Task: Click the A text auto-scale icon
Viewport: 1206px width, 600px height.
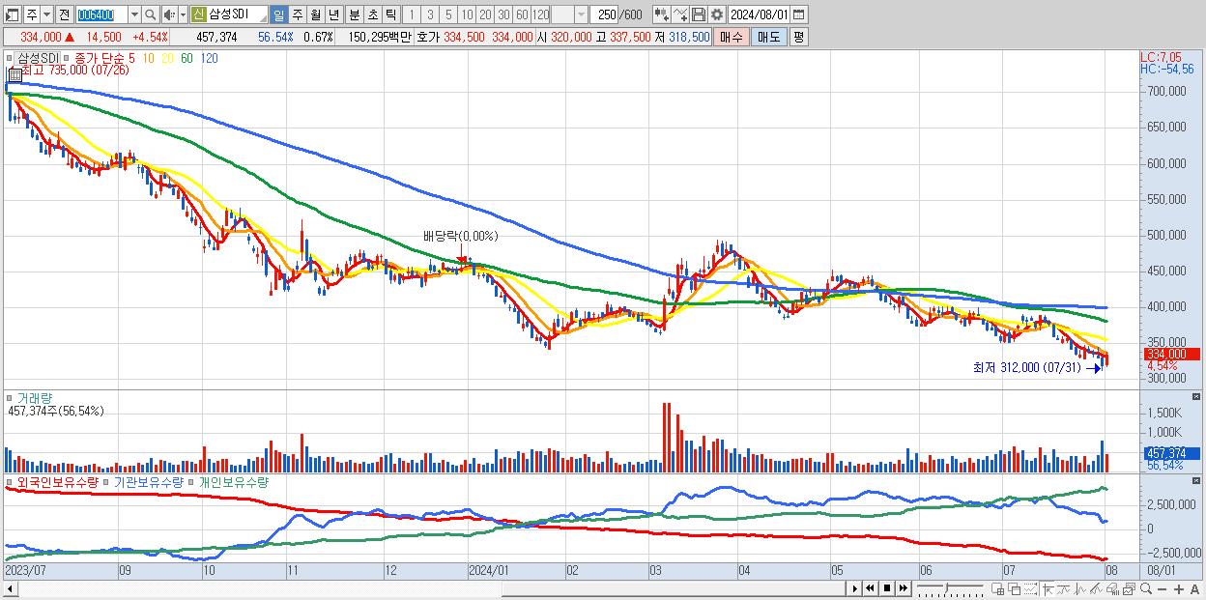Action: [x=1194, y=589]
